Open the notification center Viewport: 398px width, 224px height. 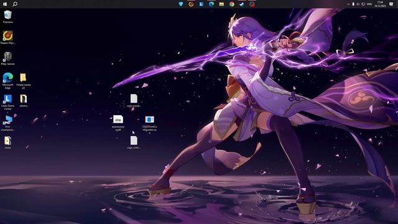[391, 4]
